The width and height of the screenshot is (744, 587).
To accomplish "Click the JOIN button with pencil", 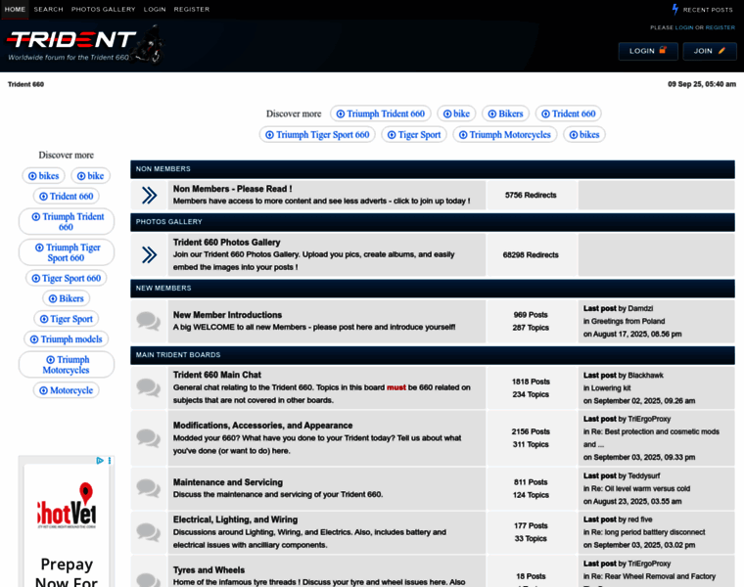I will (710, 51).
